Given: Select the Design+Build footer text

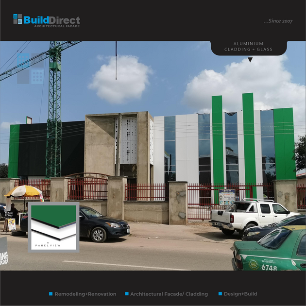Looking at the screenshot, I should tap(241, 294).
